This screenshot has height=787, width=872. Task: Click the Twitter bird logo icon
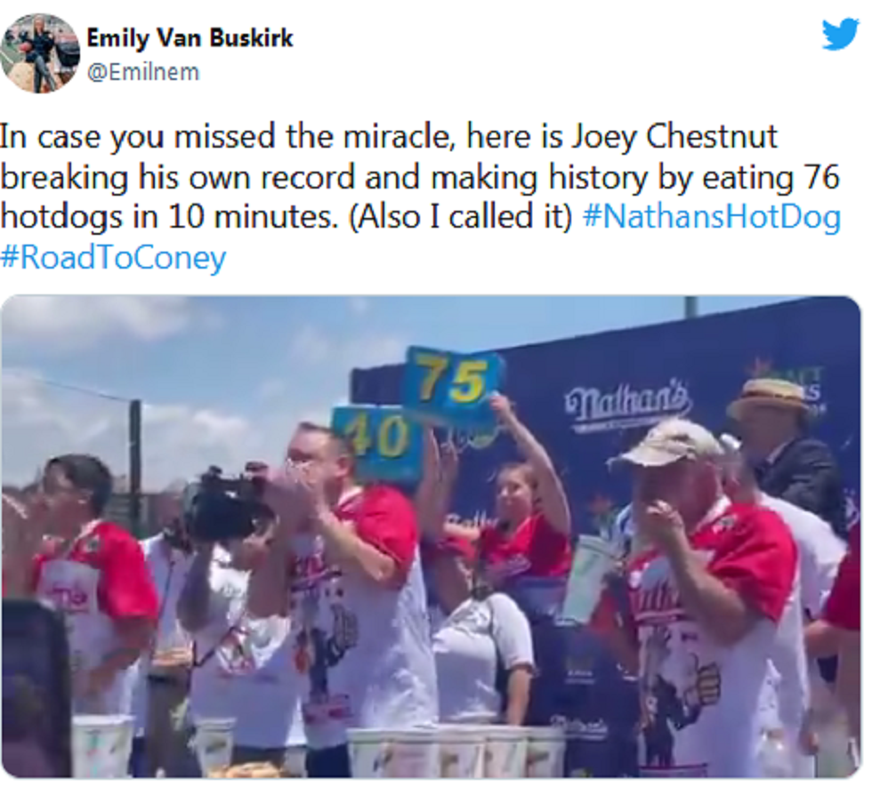(x=841, y=35)
